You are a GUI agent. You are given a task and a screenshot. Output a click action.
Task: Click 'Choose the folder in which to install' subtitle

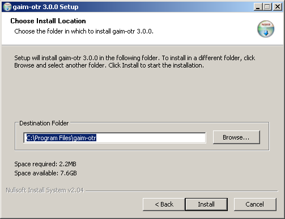pyautogui.click(x=84, y=31)
